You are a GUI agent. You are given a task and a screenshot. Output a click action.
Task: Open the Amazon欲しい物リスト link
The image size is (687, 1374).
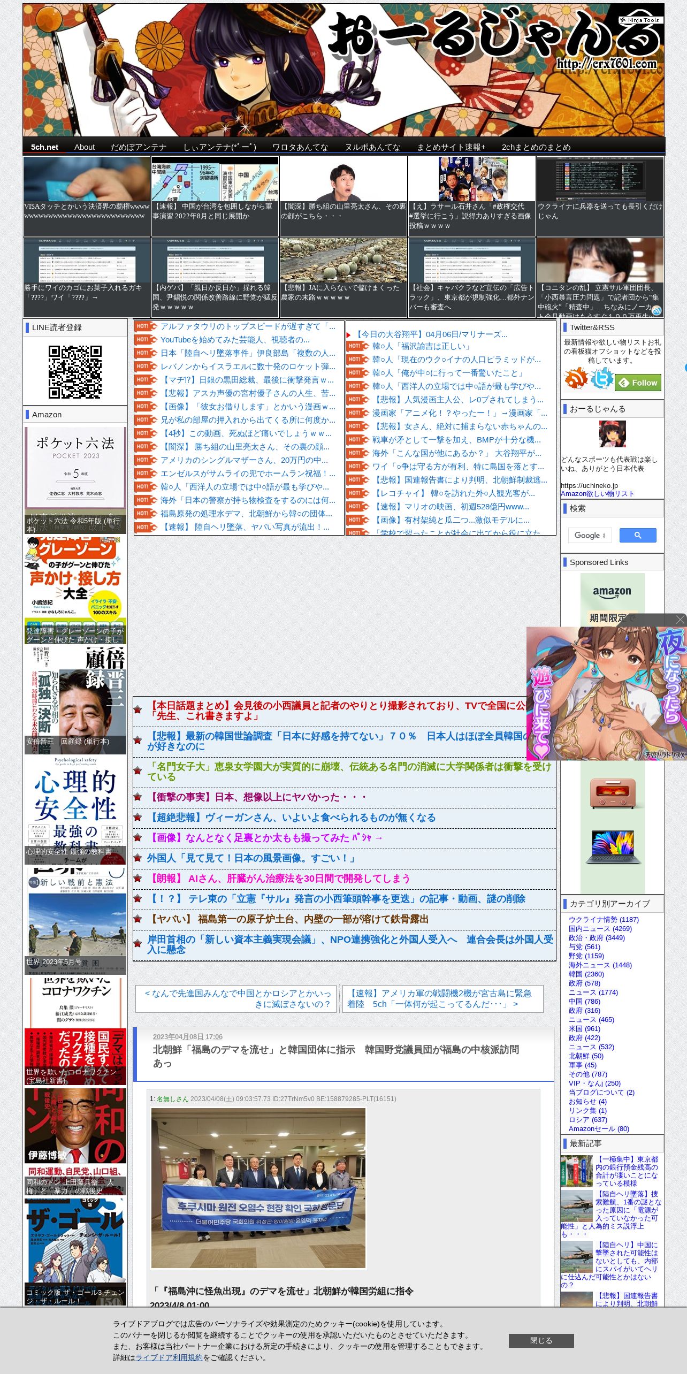point(597,494)
